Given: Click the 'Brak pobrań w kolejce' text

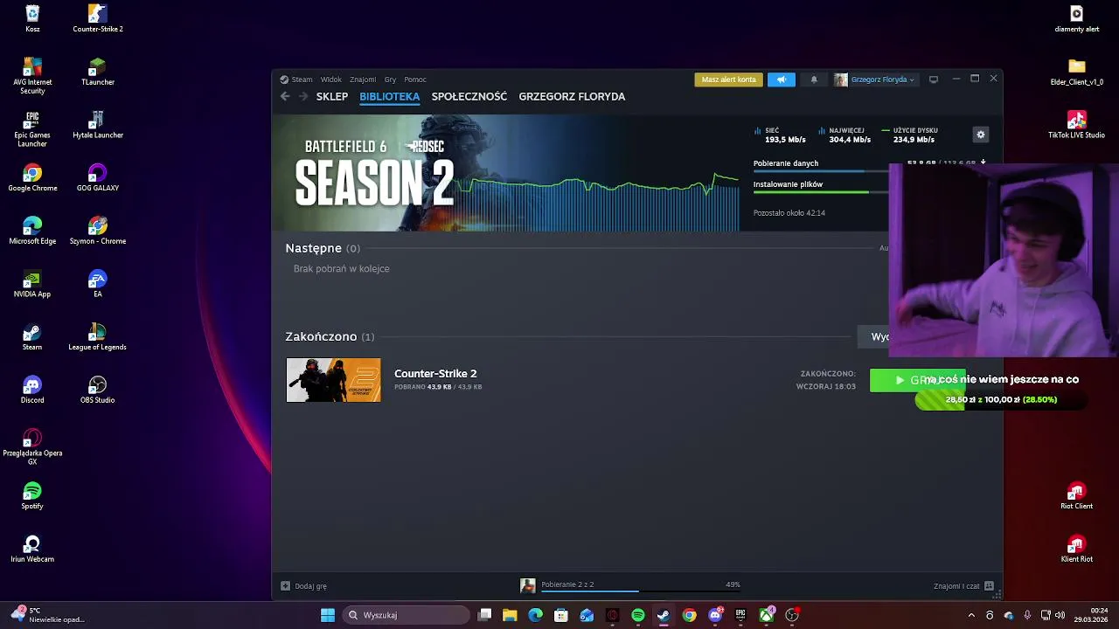Looking at the screenshot, I should click(342, 269).
